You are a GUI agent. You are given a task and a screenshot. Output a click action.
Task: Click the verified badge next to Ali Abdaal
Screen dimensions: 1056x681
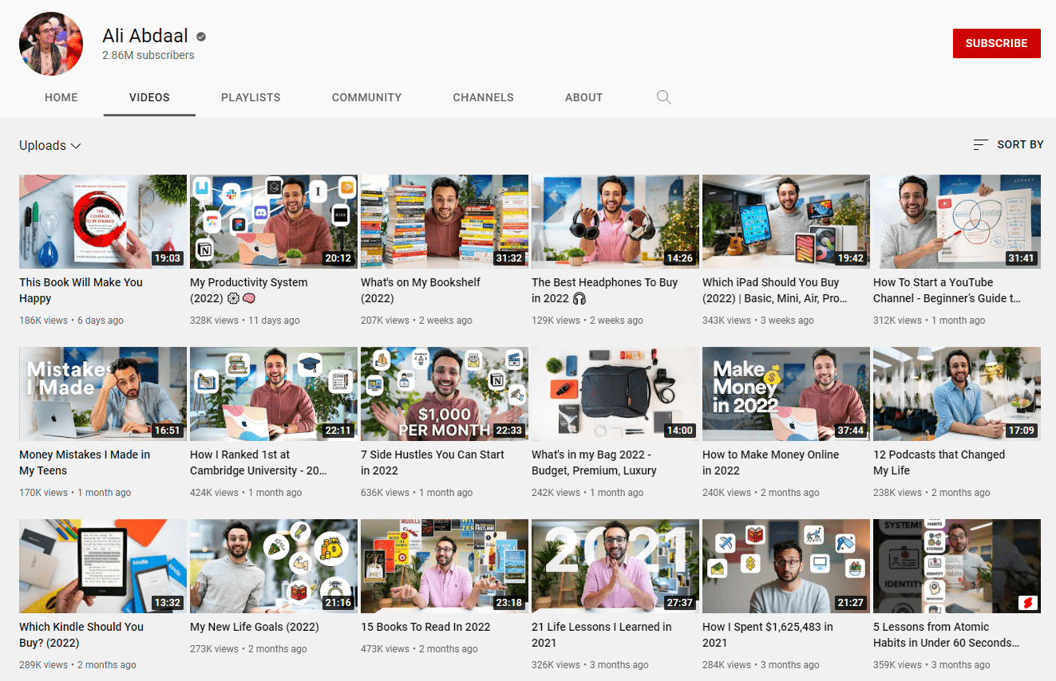click(x=202, y=37)
